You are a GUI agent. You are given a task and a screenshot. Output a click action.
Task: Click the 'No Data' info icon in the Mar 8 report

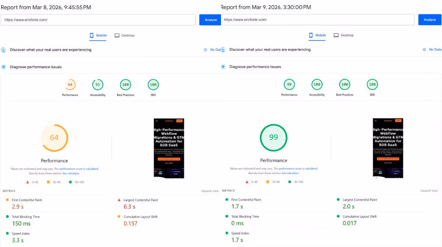pos(206,50)
